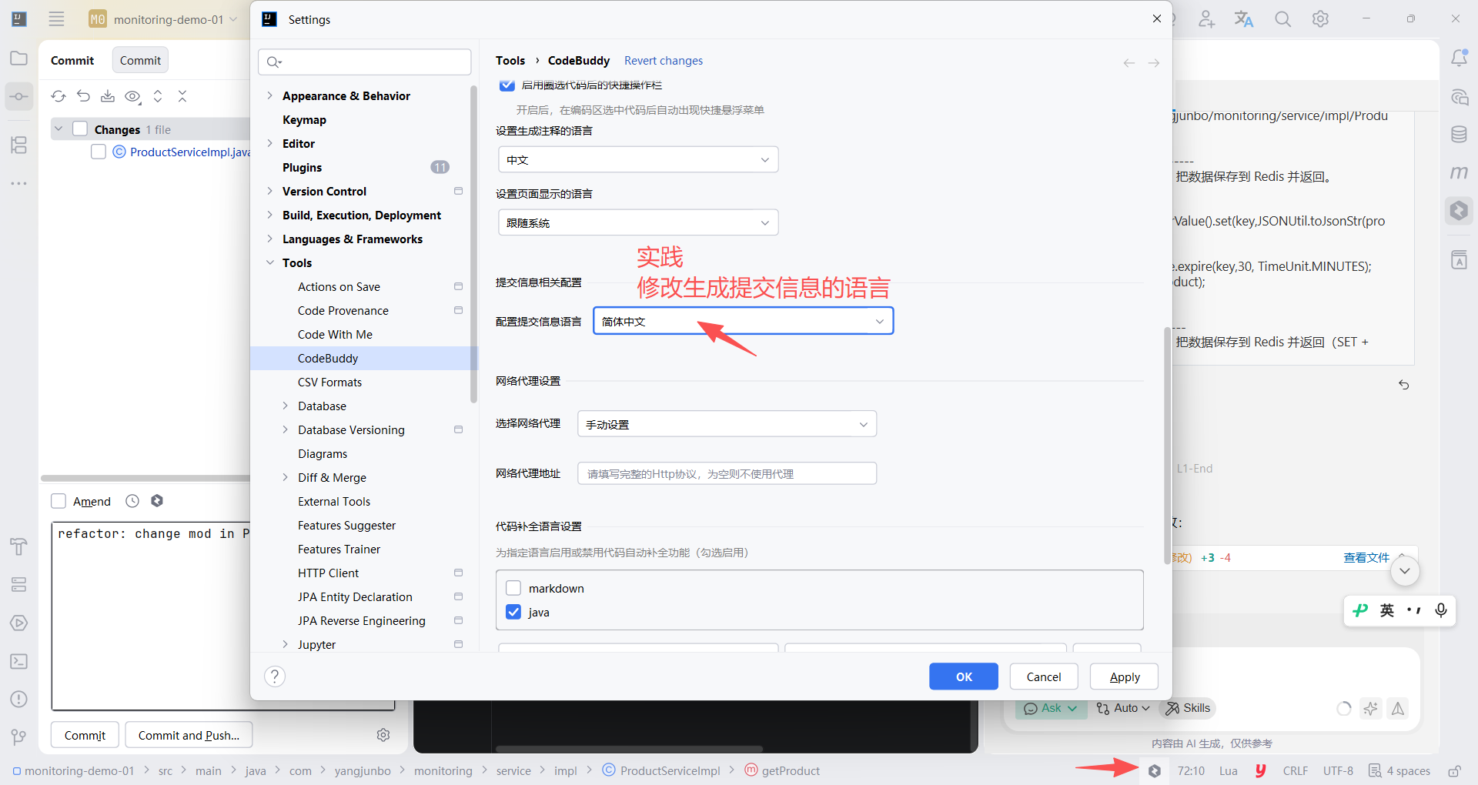Uncheck the quick action bar checkbox

pos(507,85)
